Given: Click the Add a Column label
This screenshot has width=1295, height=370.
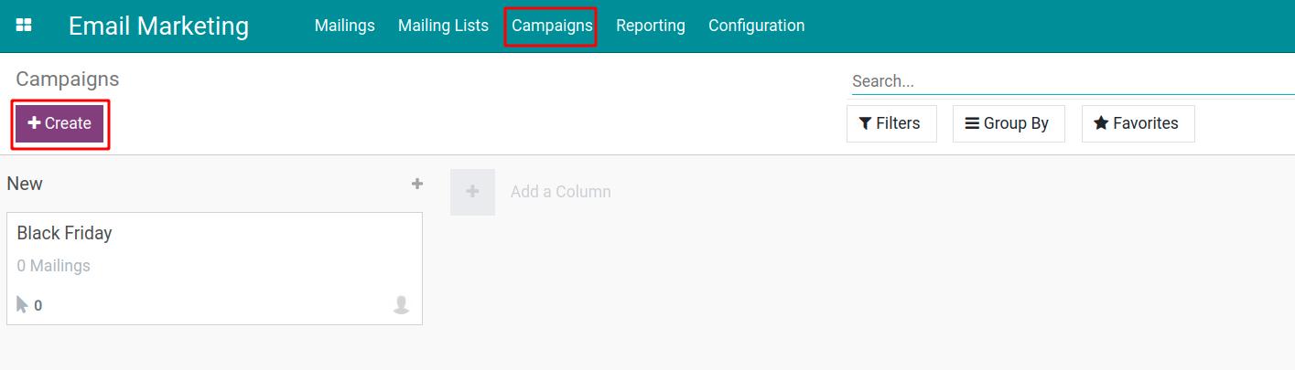Looking at the screenshot, I should pos(560,192).
